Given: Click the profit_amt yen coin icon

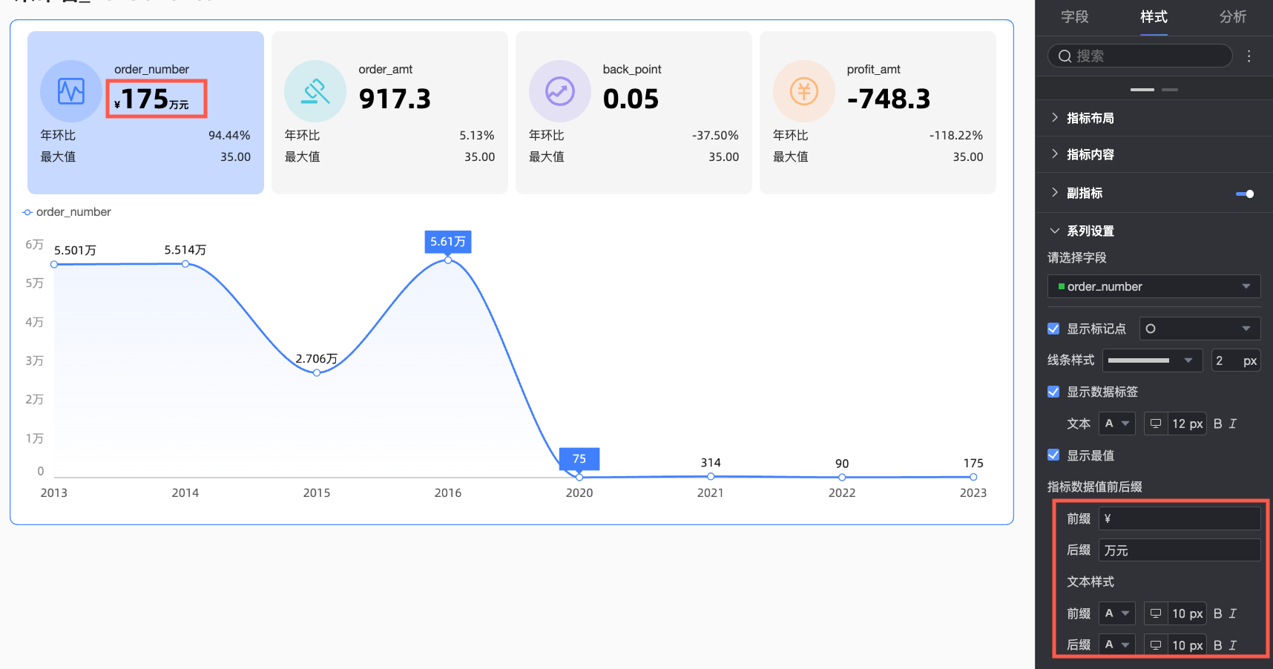Looking at the screenshot, I should click(804, 91).
